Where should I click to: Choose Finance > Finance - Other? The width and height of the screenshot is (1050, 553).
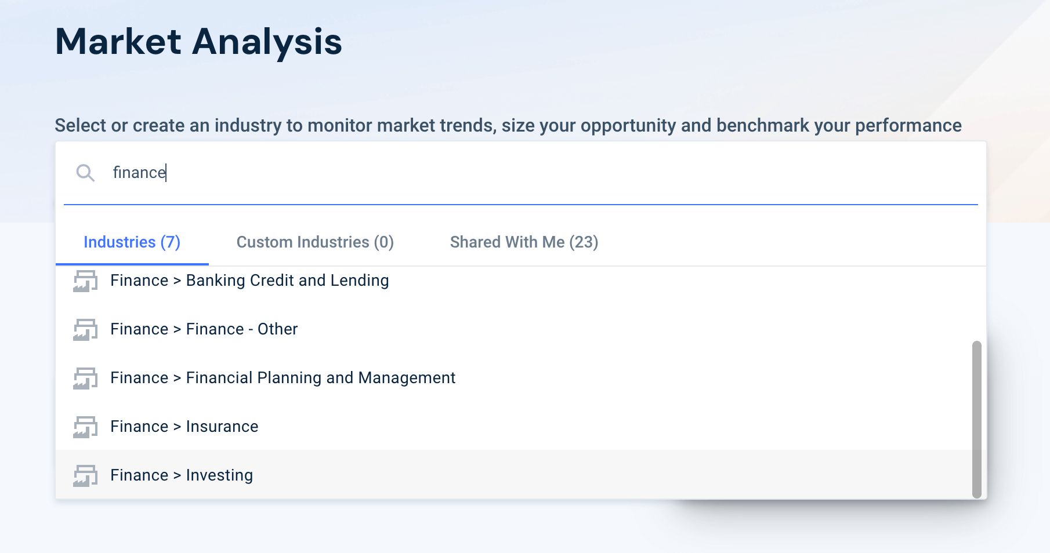click(x=204, y=329)
